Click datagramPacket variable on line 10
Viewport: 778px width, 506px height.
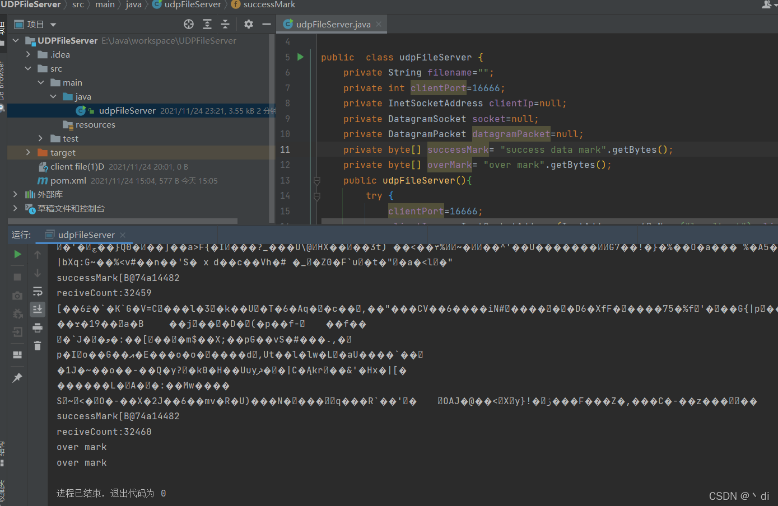pos(511,134)
